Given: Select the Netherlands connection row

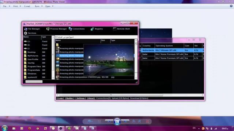Looking at the screenshot, I should point(171,50).
